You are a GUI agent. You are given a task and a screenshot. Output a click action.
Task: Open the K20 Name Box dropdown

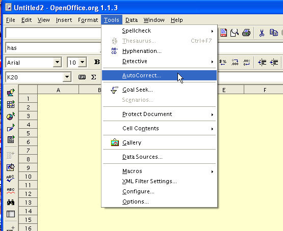pyautogui.click(x=67, y=77)
